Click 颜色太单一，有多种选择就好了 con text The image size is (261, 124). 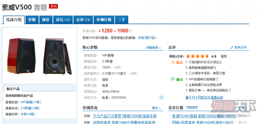(x=210, y=90)
